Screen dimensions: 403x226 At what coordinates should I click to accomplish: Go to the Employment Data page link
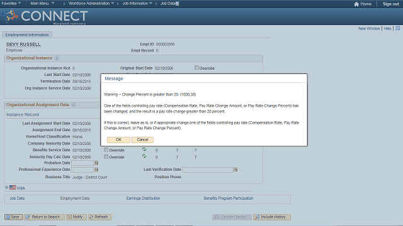75,198
